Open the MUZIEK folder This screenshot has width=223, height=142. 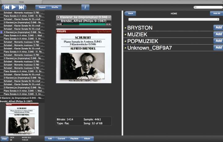tap(137, 35)
